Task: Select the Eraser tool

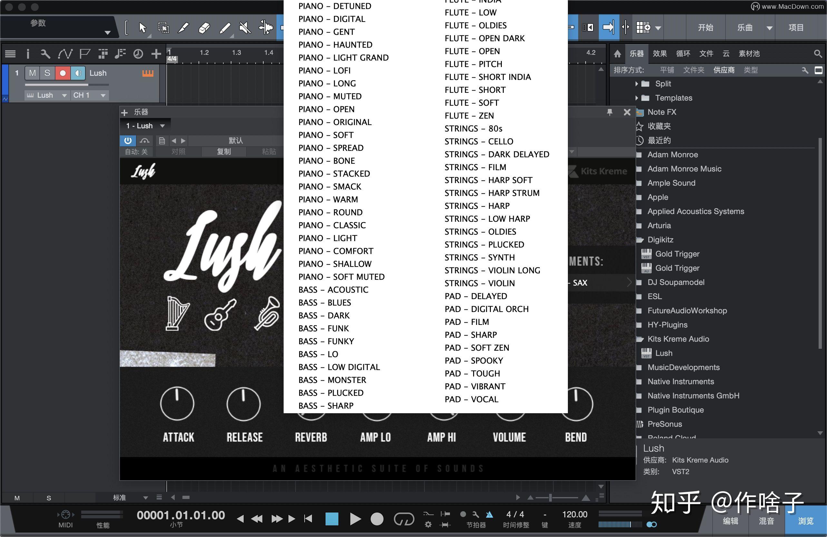Action: click(205, 27)
